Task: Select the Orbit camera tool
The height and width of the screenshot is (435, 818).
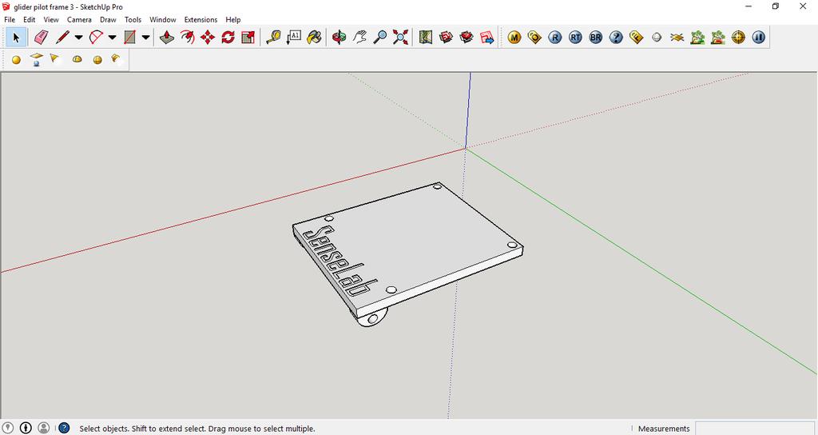Action: [x=339, y=38]
